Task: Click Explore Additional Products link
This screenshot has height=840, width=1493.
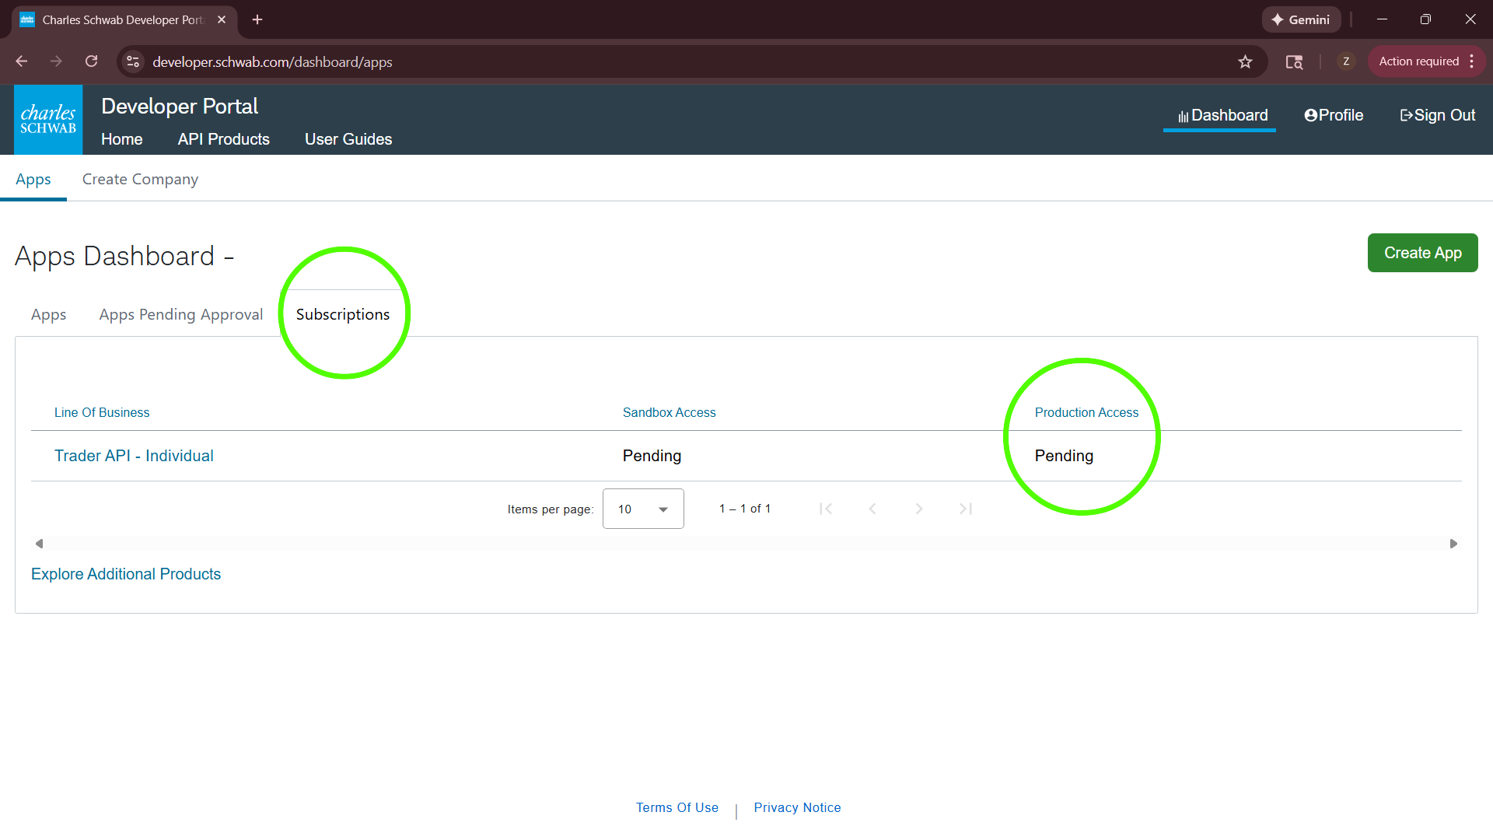Action: click(126, 574)
